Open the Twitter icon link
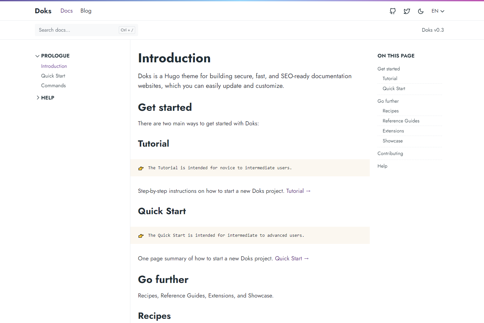The image size is (484, 323). [407, 11]
